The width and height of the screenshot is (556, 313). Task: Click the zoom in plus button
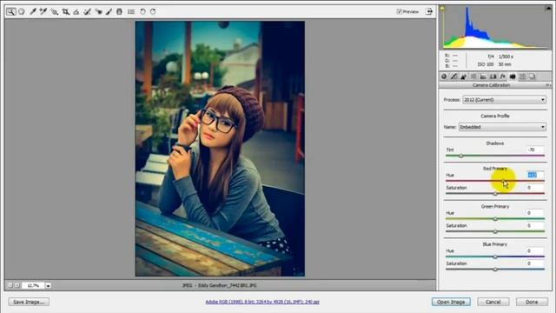17,285
